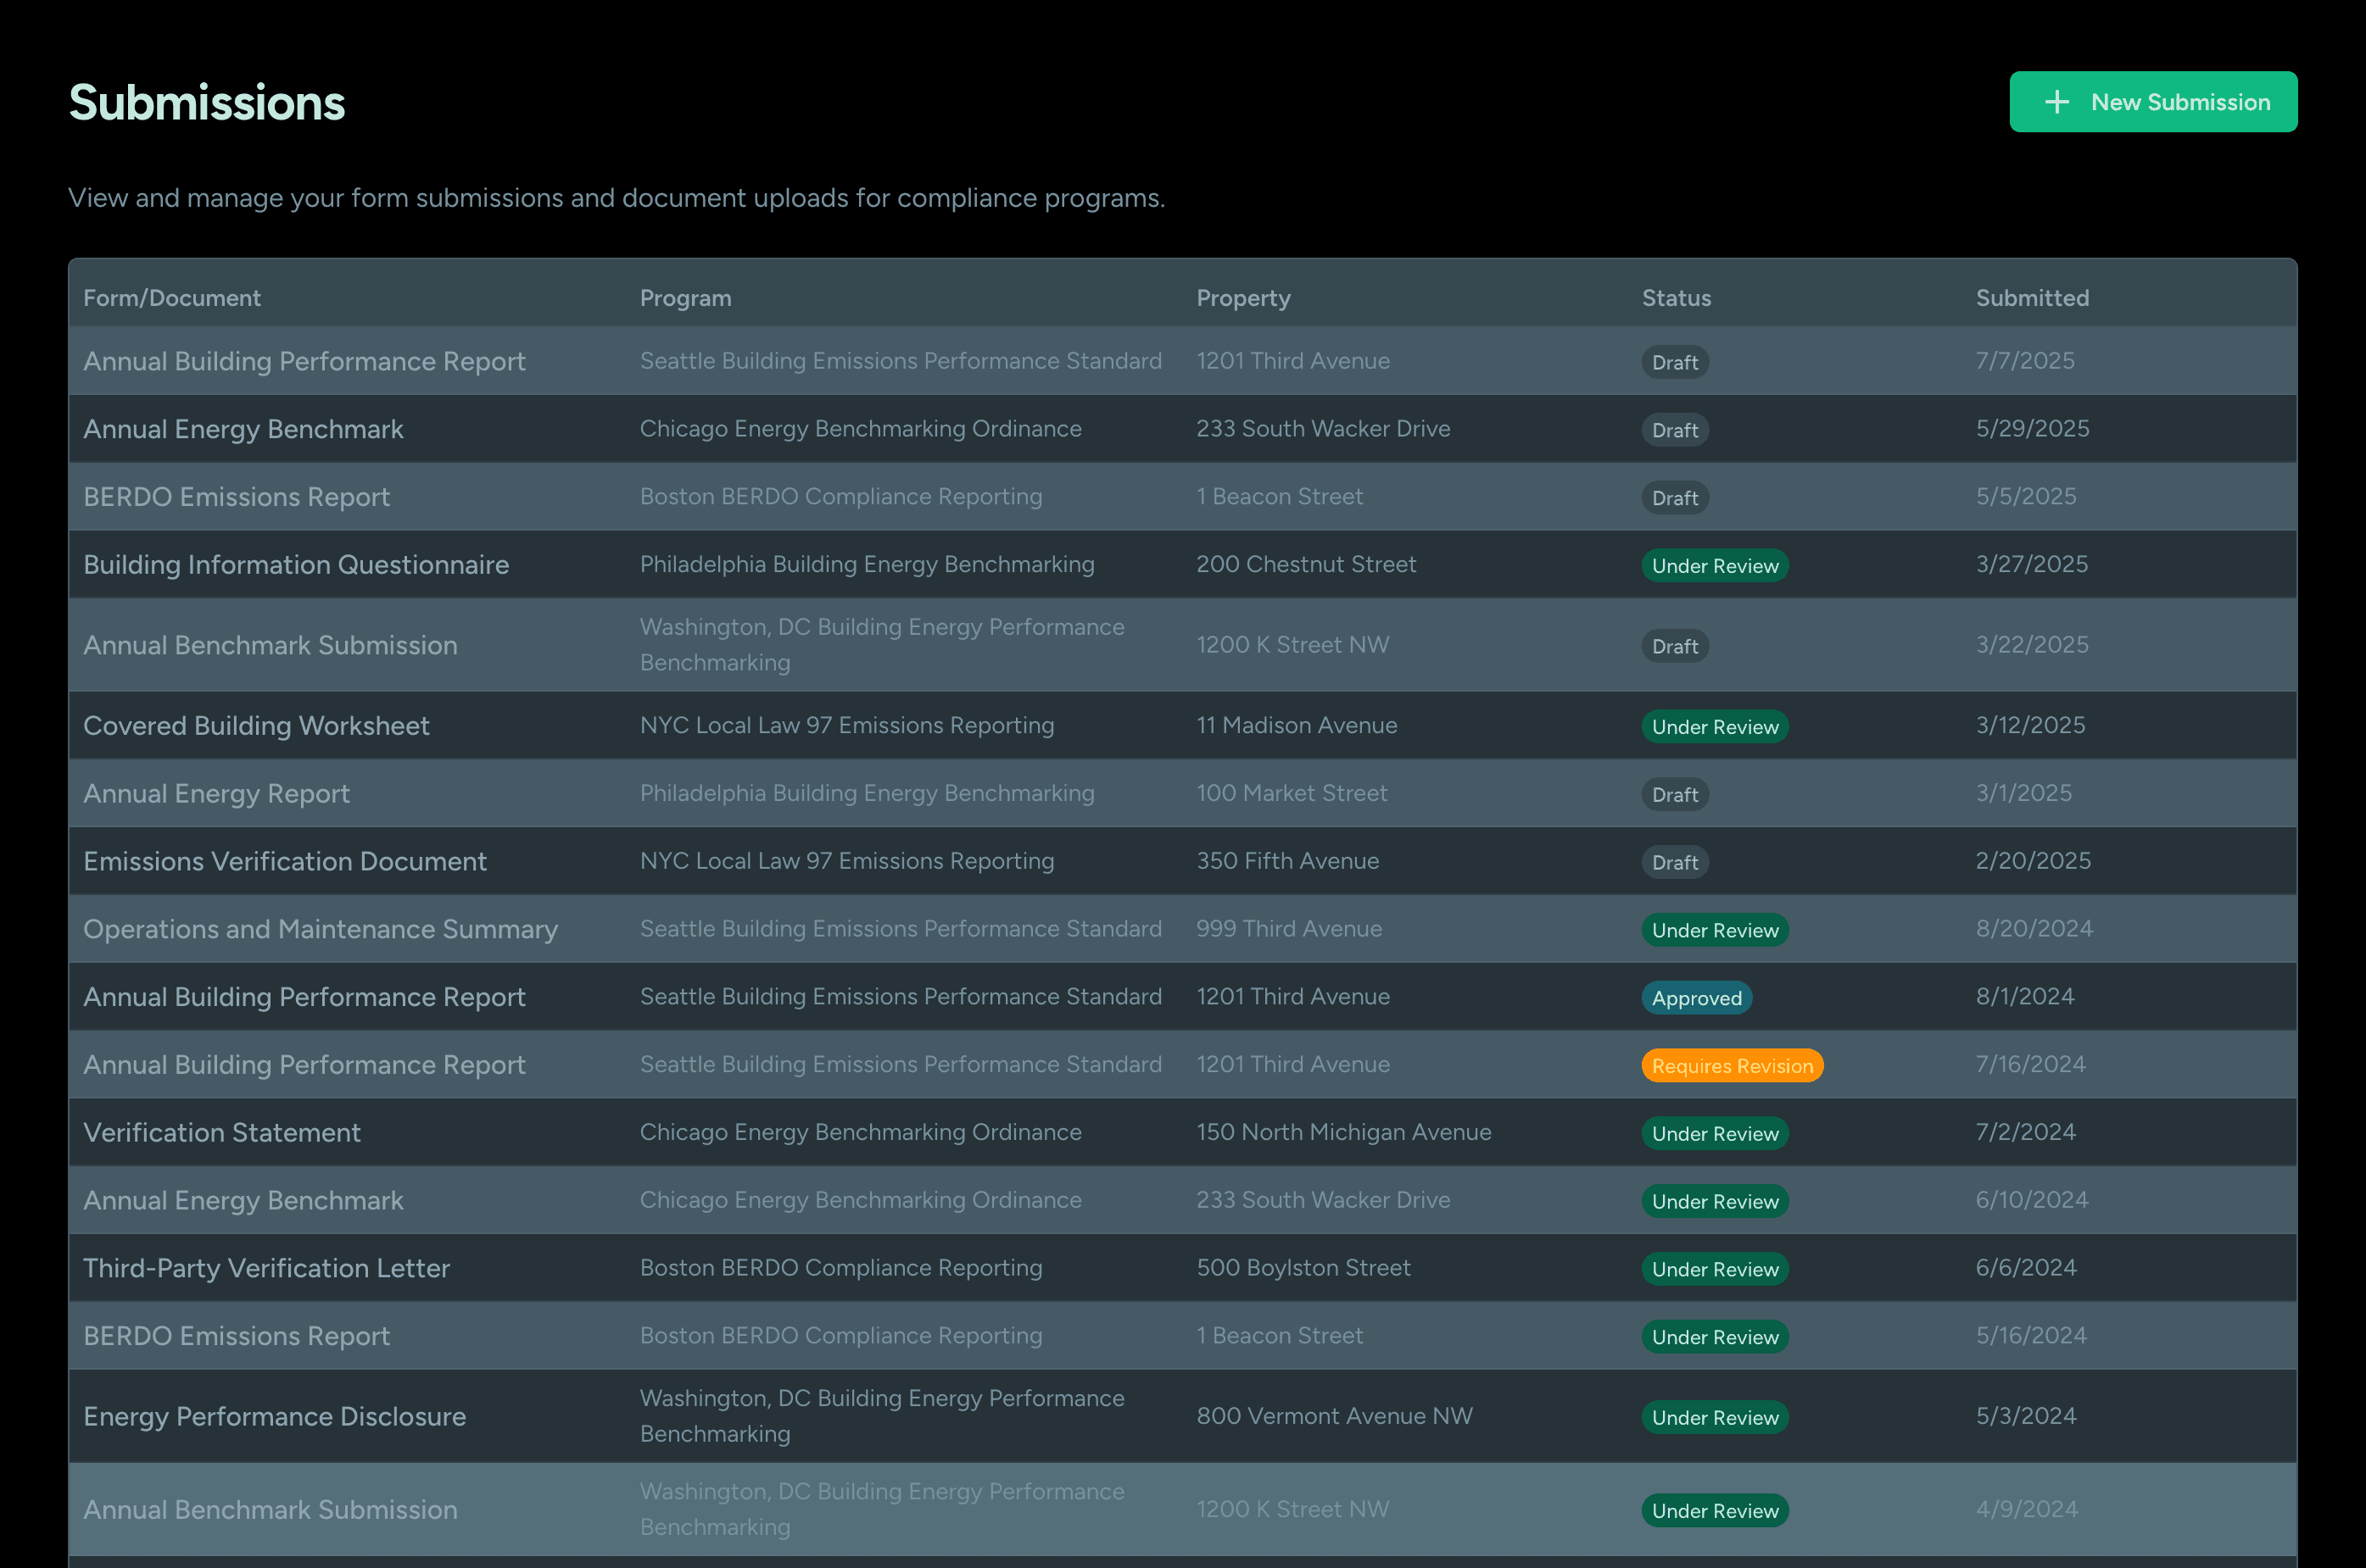Click Draft badge for 350 Fifth Avenue
Screen dimensions: 2366x1568
tap(1674, 863)
